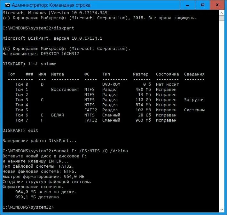Click 'Microsoft DiskPart, версия 10.0.17134.1' line
The width and height of the screenshot is (227, 215).
52,38
